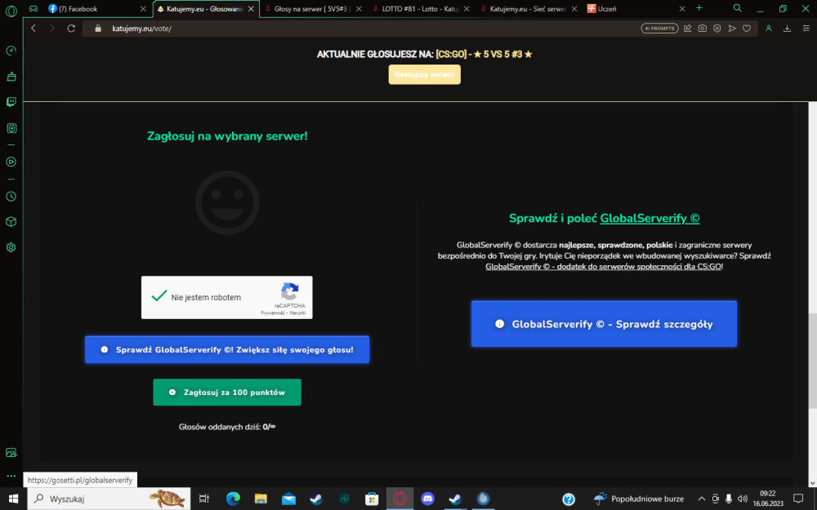Image resolution: width=817 pixels, height=510 pixels.
Task: Open the picture icon near sidebar bottom
Action: pos(11,452)
